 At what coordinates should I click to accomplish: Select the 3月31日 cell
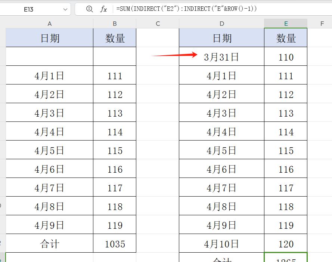[222, 56]
